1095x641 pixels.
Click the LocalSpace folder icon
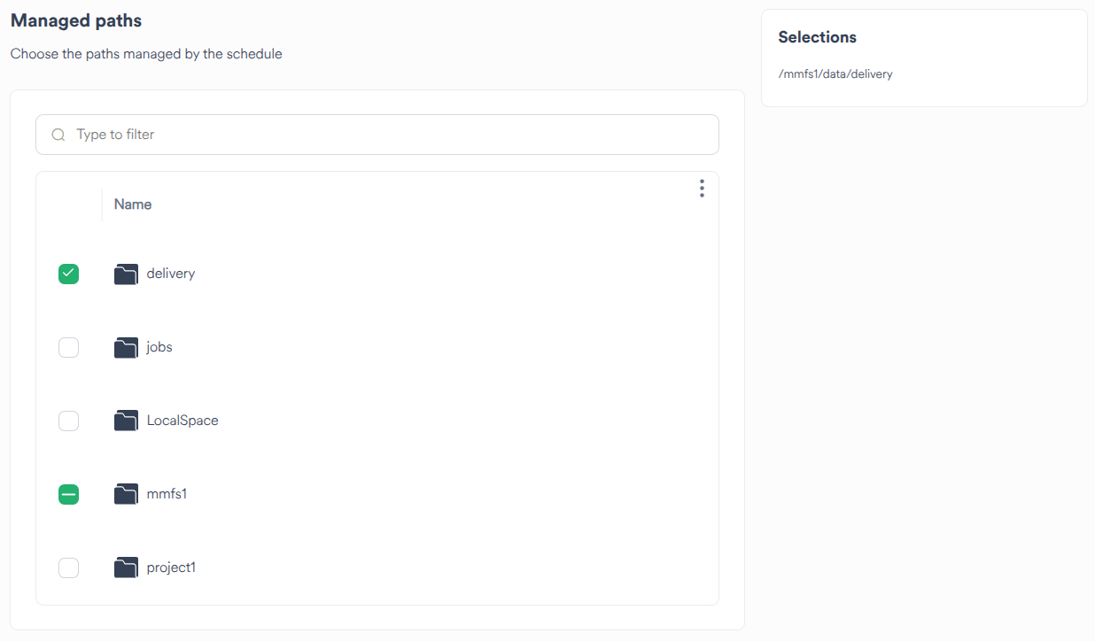(x=126, y=421)
